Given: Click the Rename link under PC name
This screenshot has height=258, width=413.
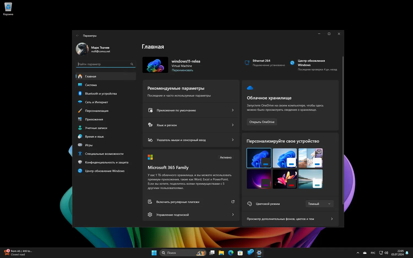Looking at the screenshot, I should click(182, 70).
